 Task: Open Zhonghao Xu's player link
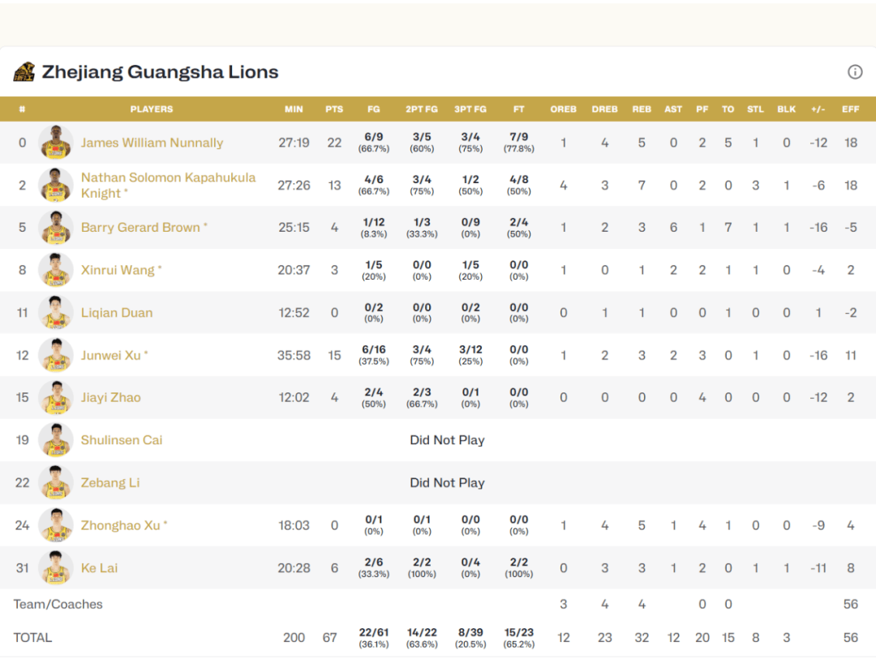coord(121,525)
